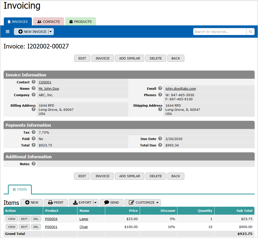The image size is (258, 238).
Task: Click help icon next to Notes
Action: click(x=34, y=164)
